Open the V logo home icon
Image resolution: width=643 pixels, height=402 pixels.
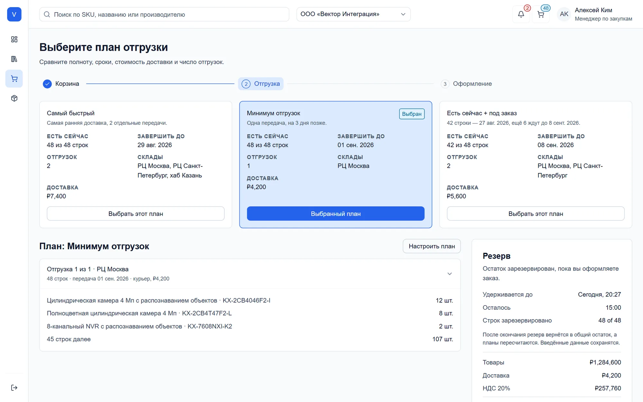(x=14, y=14)
